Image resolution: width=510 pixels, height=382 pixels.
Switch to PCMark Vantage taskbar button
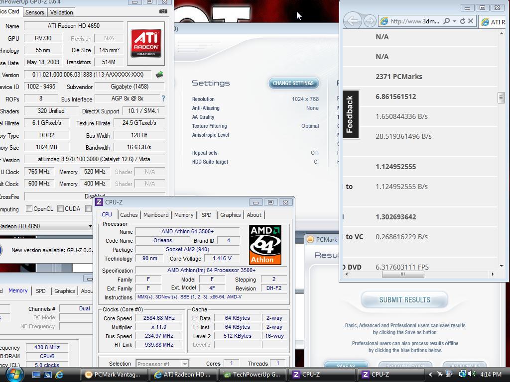(113, 375)
